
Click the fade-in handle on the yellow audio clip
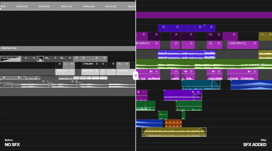tap(145, 132)
